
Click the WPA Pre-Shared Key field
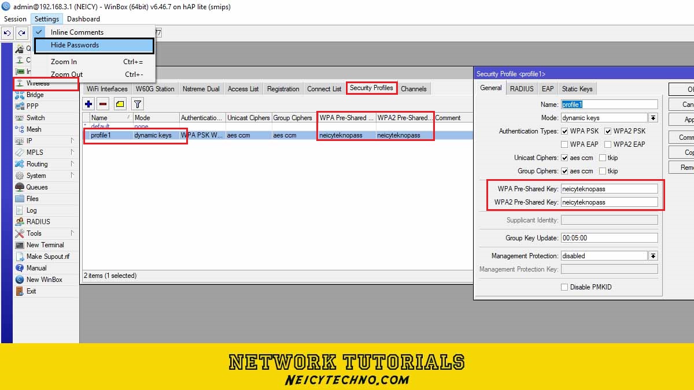point(610,189)
